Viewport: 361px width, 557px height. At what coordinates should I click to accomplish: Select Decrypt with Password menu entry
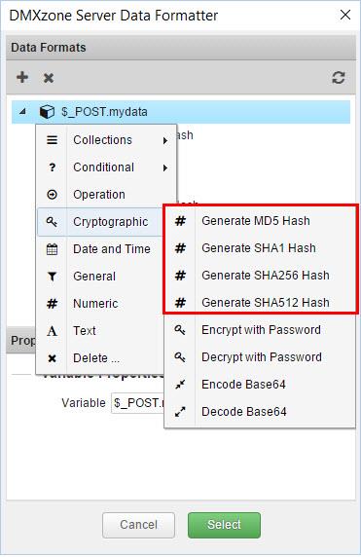[260, 357]
